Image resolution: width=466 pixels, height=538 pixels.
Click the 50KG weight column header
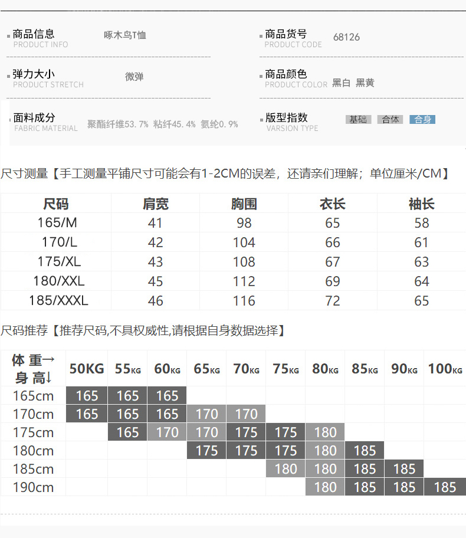tap(87, 369)
